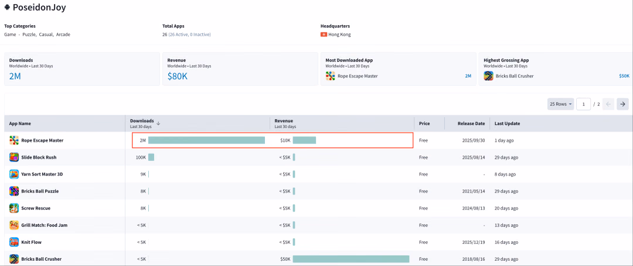Click the Yarn Sort Master 3D app icon

(x=14, y=175)
